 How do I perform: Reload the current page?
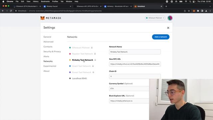click(x=11, y=11)
